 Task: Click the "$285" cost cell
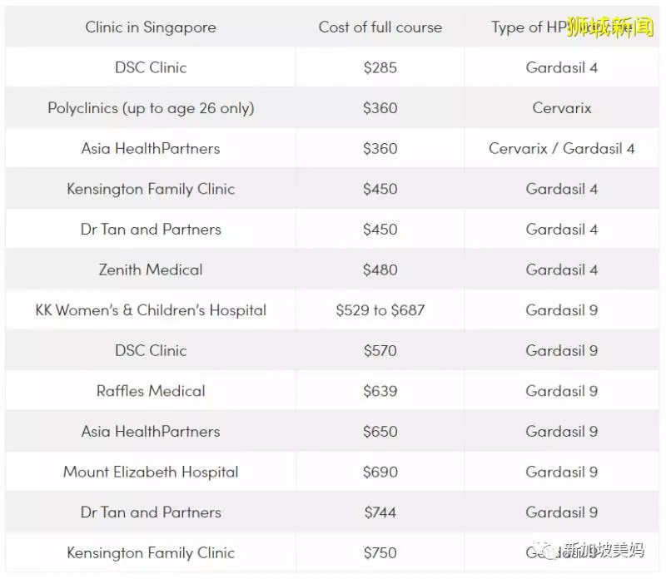(380, 68)
